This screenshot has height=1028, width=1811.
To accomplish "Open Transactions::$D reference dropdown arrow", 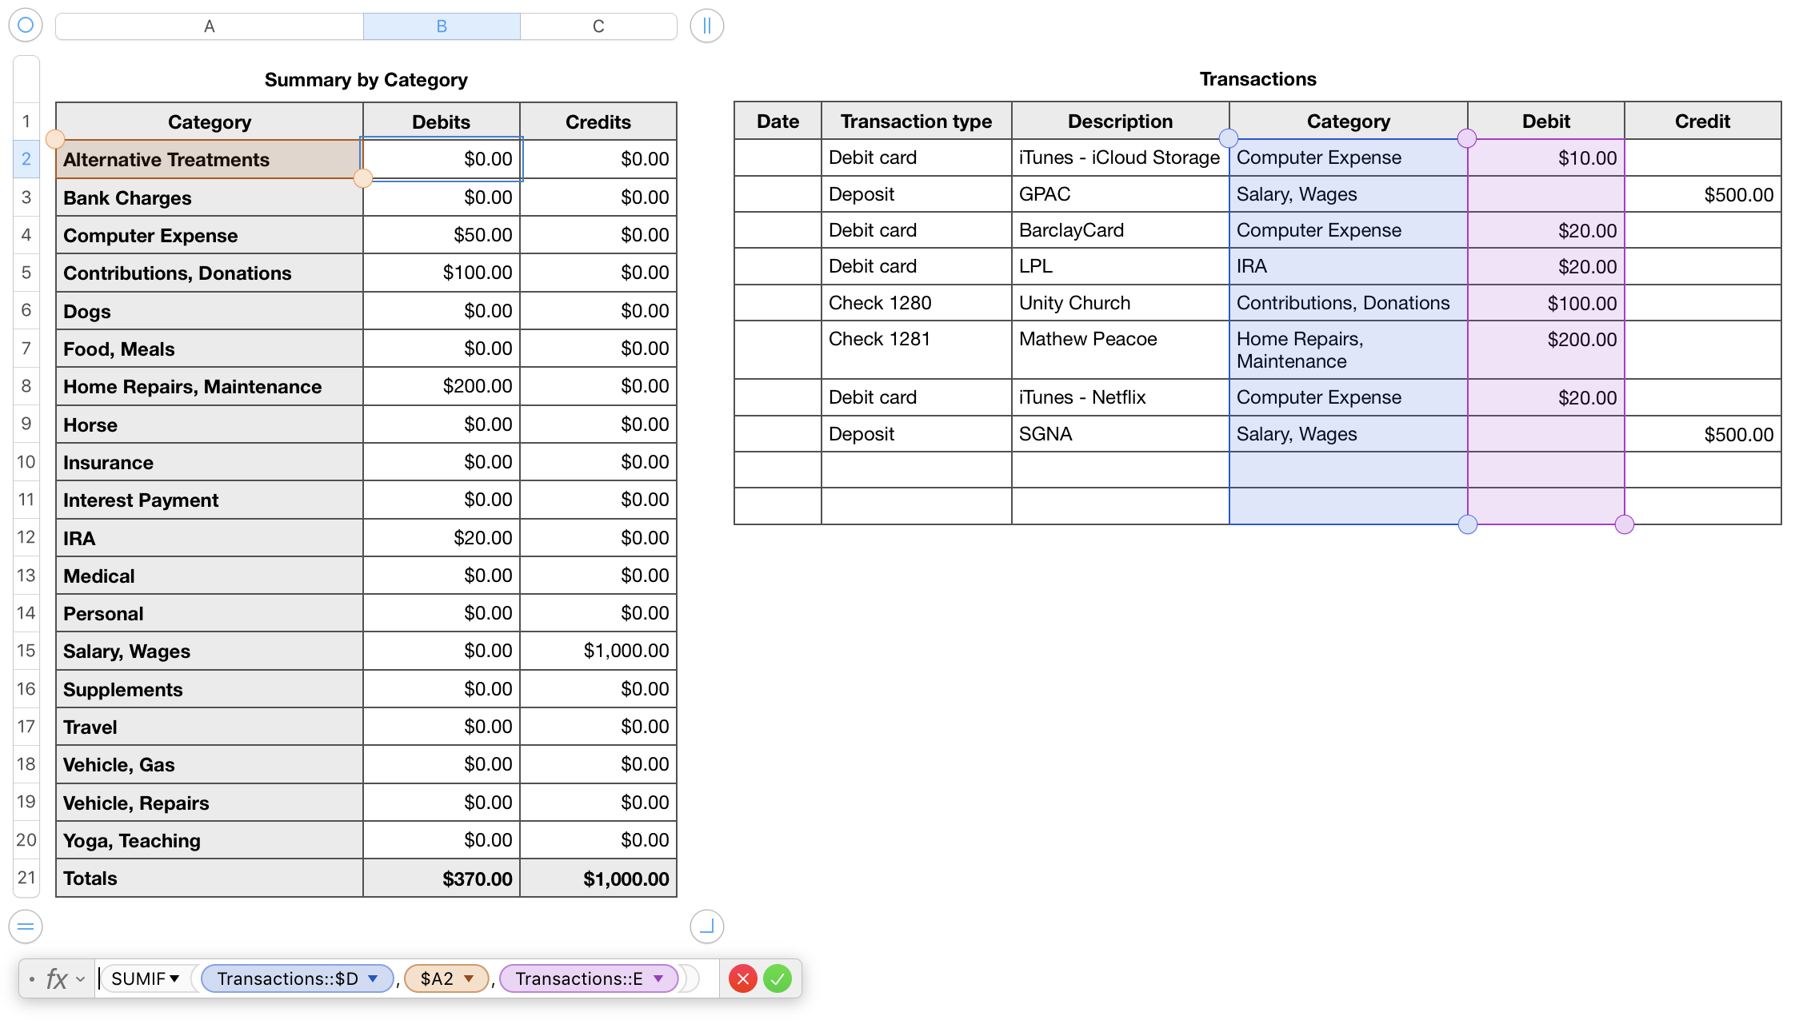I will point(373,978).
